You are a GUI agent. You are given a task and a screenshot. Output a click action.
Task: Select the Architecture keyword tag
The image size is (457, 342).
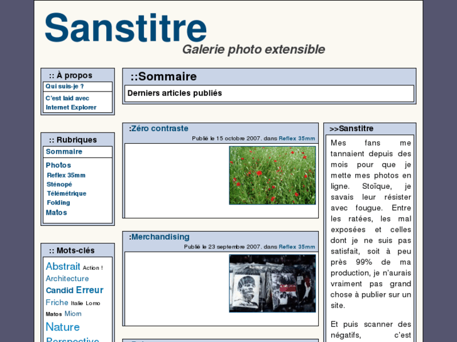pyautogui.click(x=67, y=279)
